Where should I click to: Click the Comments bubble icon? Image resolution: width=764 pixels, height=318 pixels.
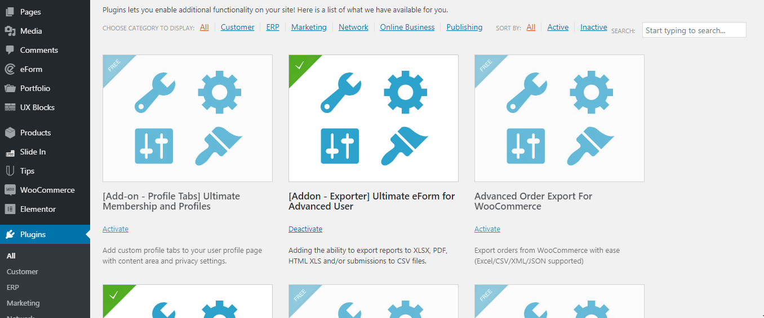click(x=10, y=50)
